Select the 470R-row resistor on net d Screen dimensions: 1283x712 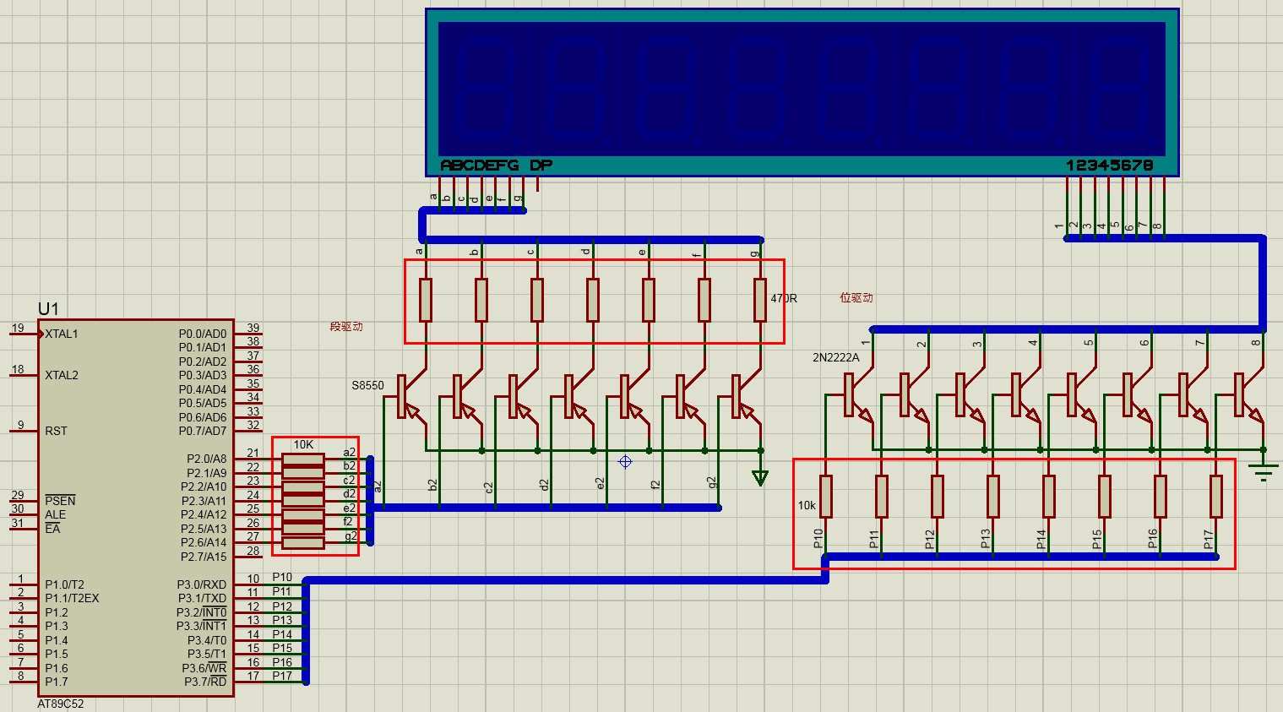593,300
